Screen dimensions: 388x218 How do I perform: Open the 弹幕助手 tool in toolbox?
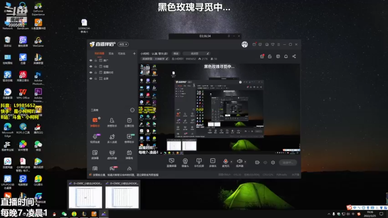(95, 123)
